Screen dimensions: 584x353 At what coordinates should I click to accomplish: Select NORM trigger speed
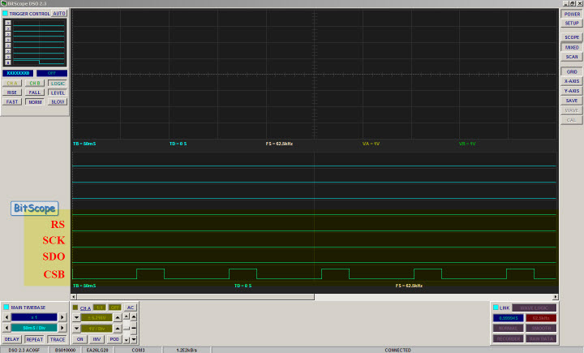[x=35, y=102]
